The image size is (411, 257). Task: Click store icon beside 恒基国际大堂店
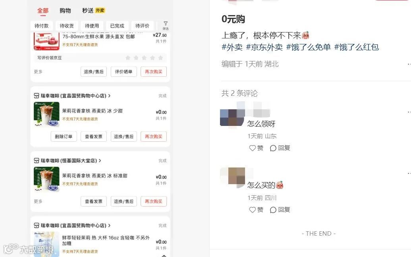pyautogui.click(x=37, y=160)
